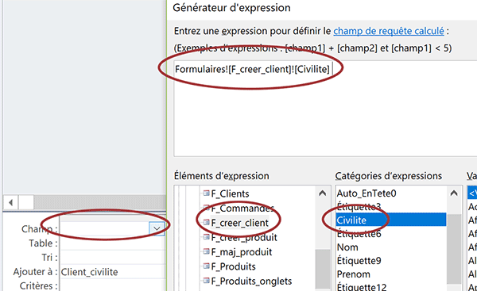The height and width of the screenshot is (291, 477).
Task: Select Étiquette6 in the expression categories
Action: 359,234
